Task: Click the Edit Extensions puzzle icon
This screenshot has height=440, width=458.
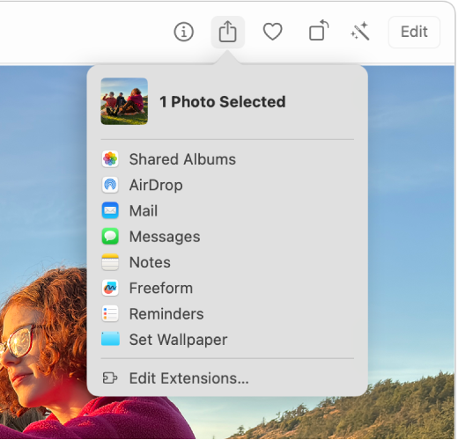Action: [x=110, y=378]
